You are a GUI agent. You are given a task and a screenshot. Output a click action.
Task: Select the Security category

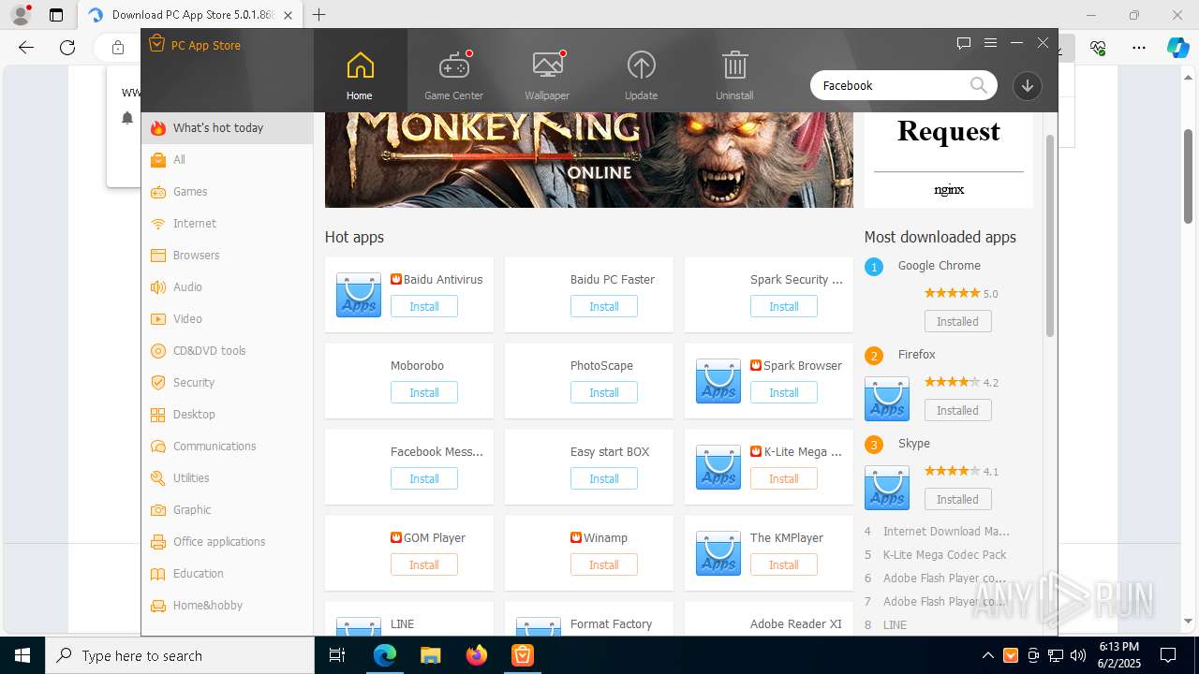pyautogui.click(x=228, y=383)
